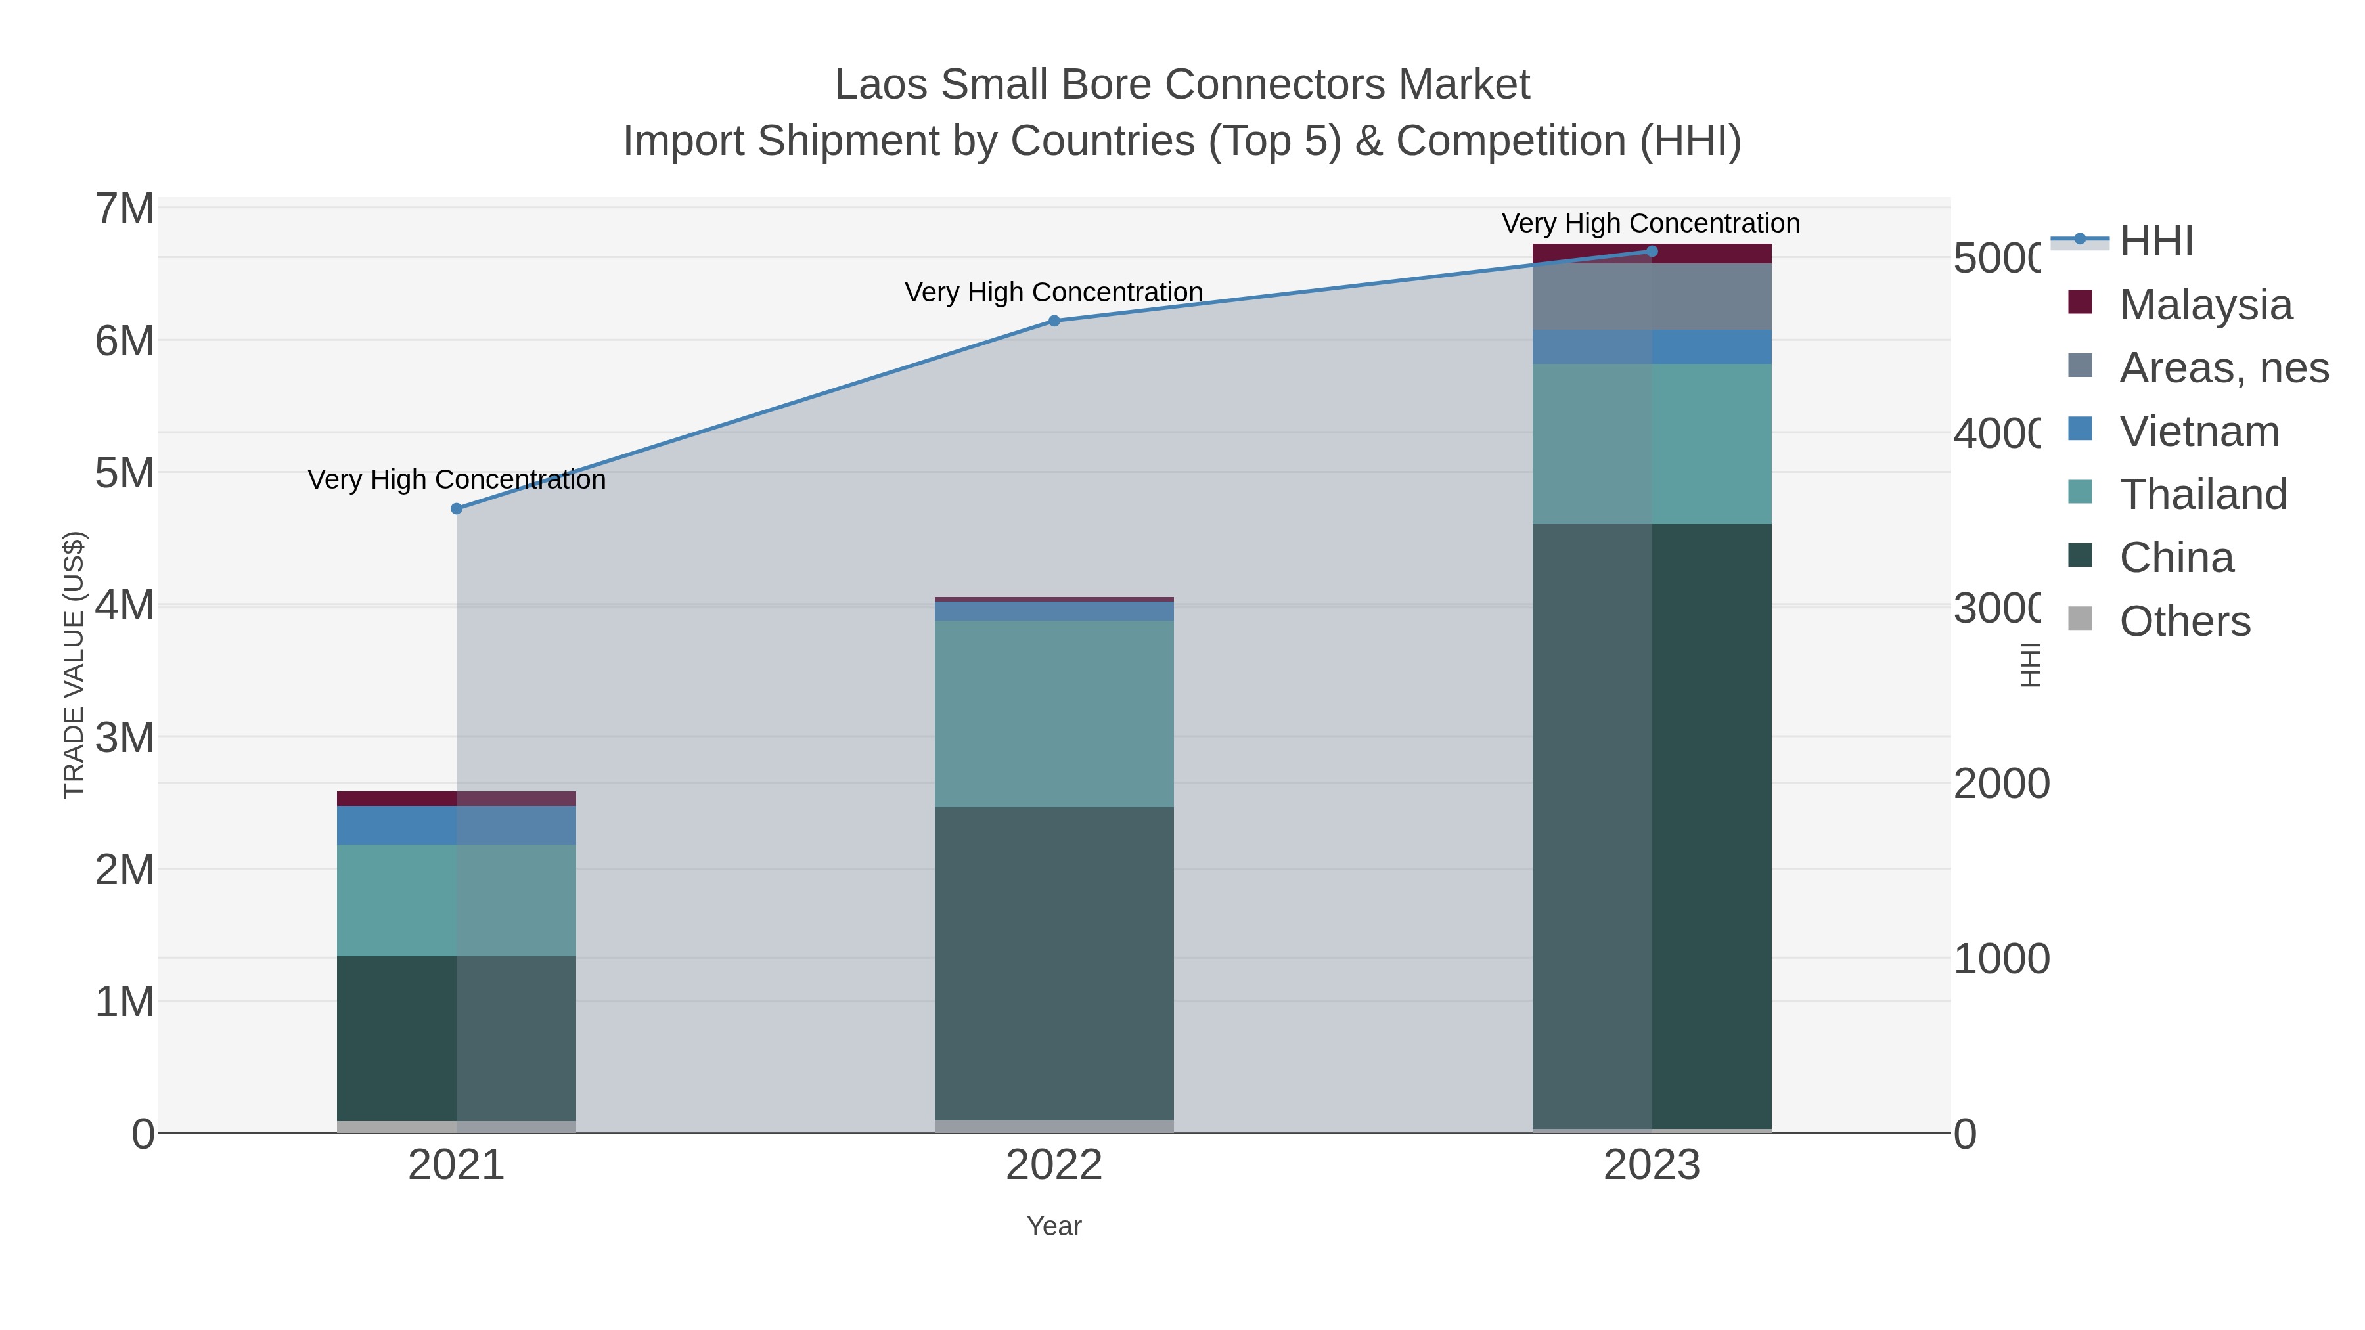Toggle the Vietnam legend entry
Viewport: 2365px width, 1330px height.
point(2173,430)
